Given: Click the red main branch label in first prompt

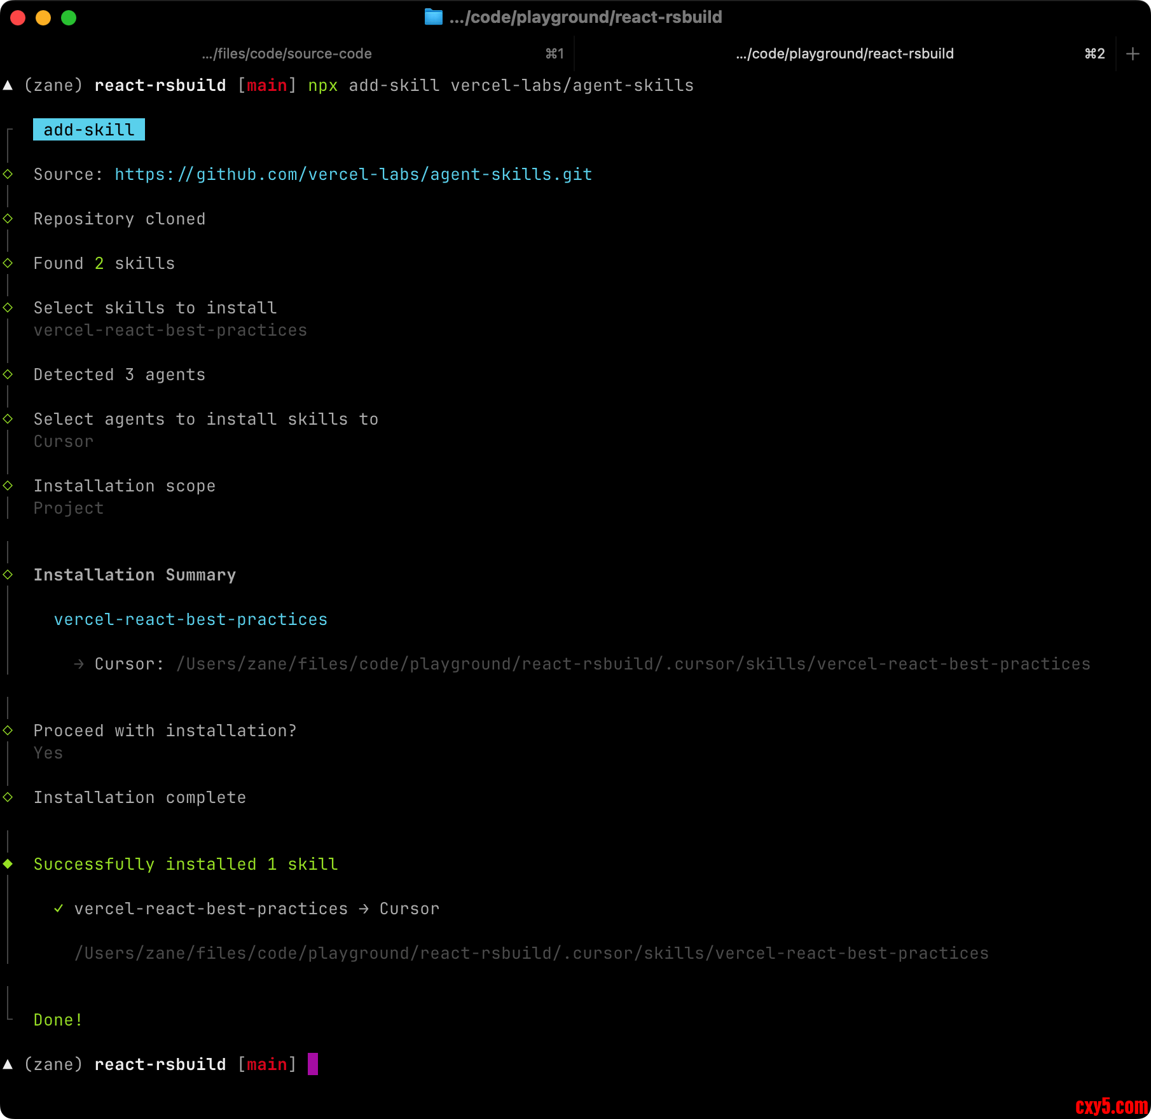Looking at the screenshot, I should tap(266, 86).
